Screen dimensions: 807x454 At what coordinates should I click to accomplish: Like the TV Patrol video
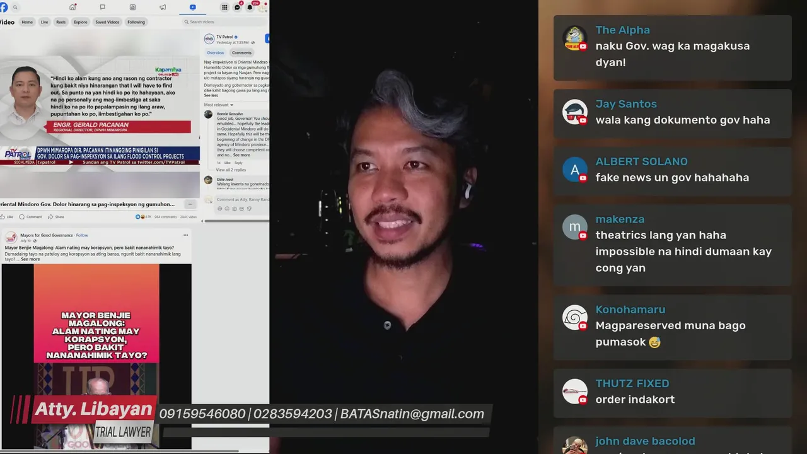(x=7, y=217)
